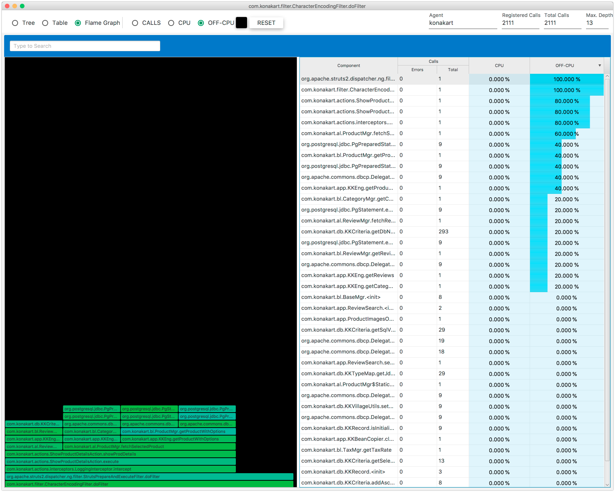Click the RESET button
The image size is (615, 492).
[x=266, y=23]
